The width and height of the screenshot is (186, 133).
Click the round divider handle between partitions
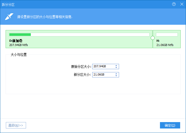[153, 38]
